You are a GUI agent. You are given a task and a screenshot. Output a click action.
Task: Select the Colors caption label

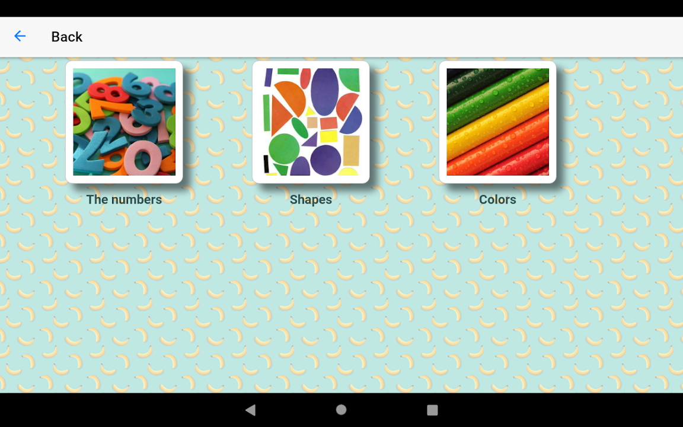click(x=497, y=199)
